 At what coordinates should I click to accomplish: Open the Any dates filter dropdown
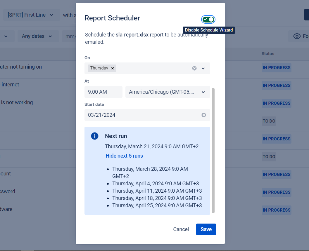click(37, 36)
